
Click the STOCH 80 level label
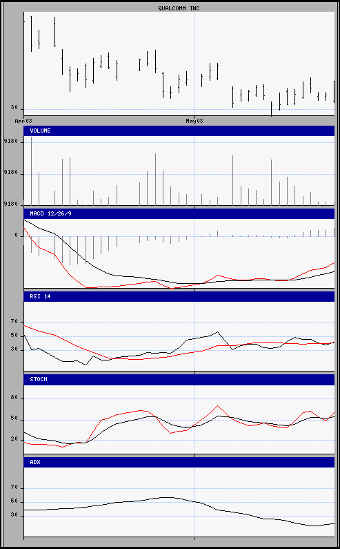pos(14,398)
